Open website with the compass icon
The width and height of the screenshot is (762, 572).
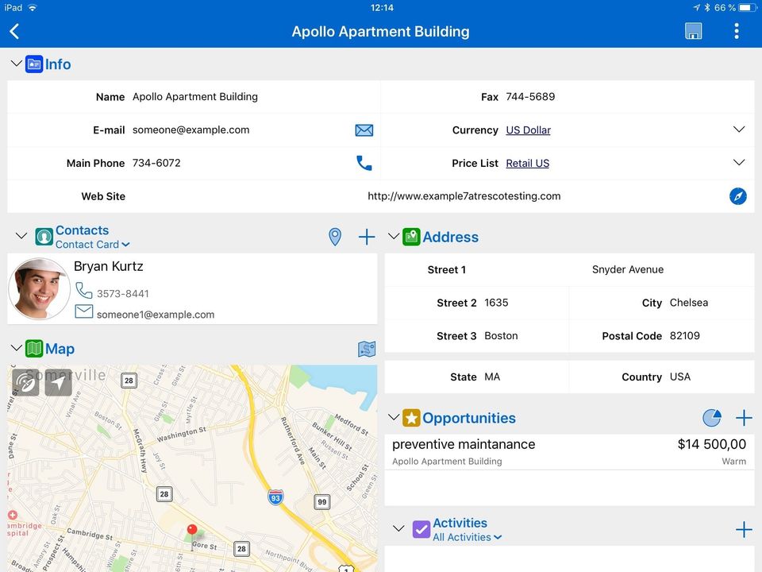737,196
